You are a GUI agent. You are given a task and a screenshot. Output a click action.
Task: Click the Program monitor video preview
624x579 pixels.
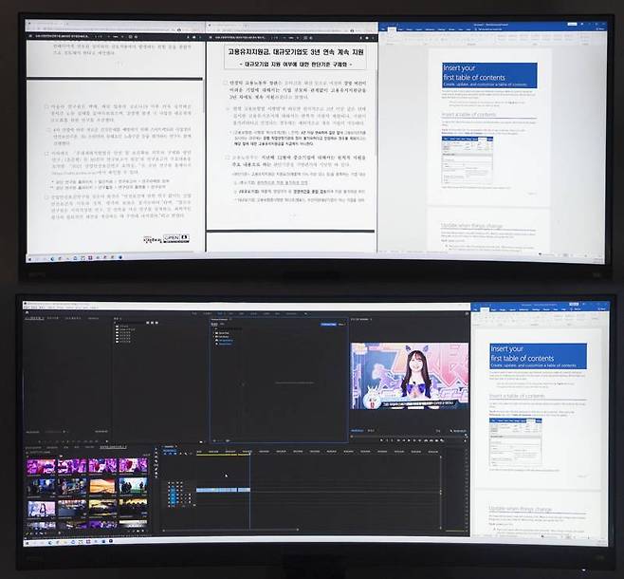pyautogui.click(x=410, y=376)
